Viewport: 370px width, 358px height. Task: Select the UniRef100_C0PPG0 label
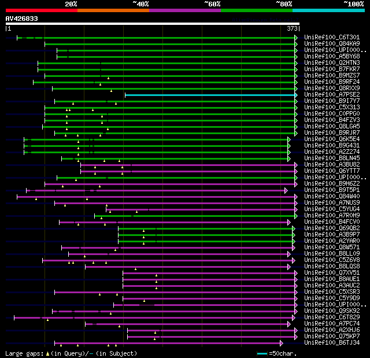point(332,114)
